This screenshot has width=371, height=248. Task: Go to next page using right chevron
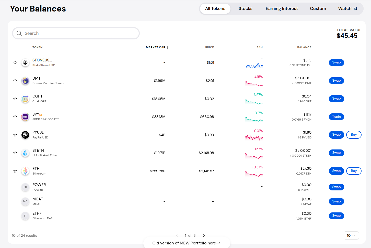[204, 235]
